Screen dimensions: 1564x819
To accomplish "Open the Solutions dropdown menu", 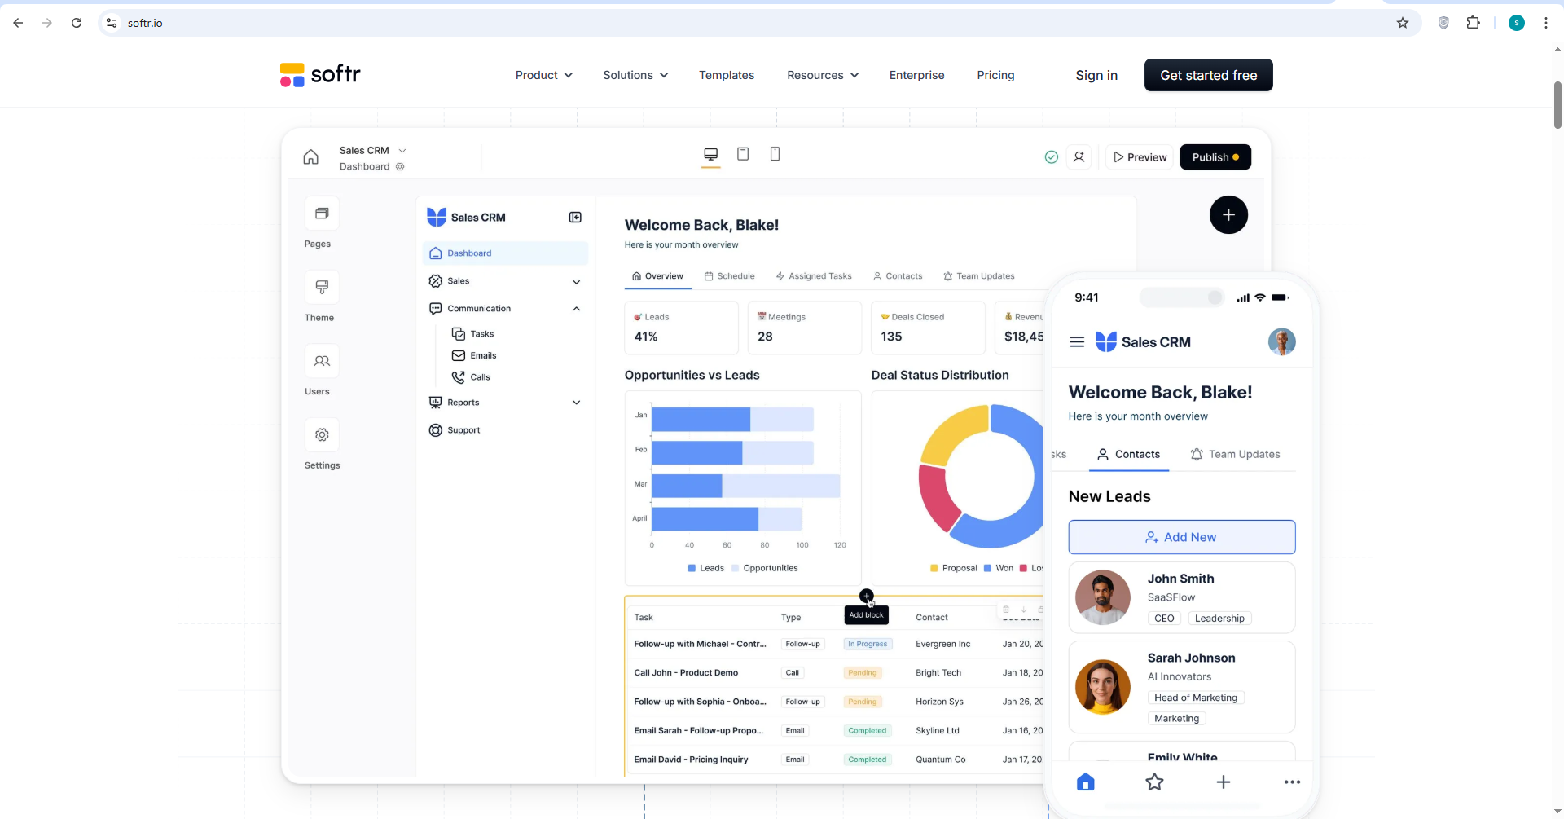I will (635, 75).
